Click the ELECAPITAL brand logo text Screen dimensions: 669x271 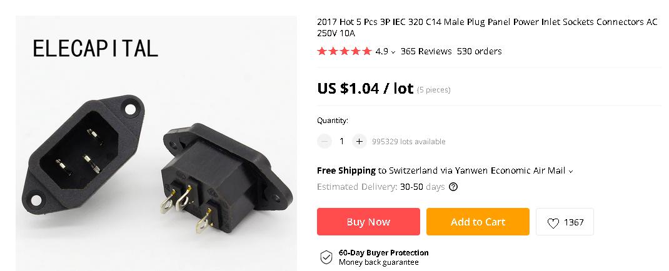pos(96,48)
